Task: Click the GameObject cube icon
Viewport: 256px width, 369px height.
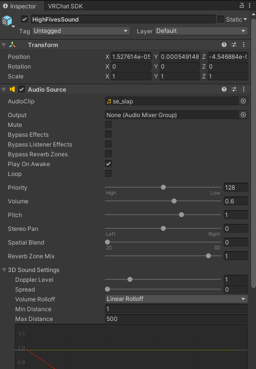Action: point(7,21)
